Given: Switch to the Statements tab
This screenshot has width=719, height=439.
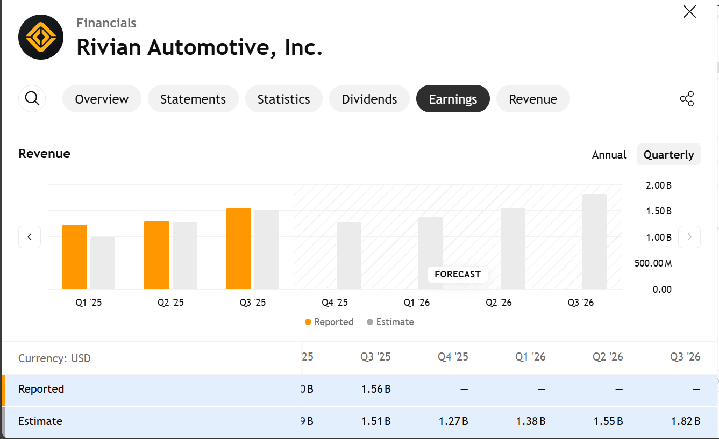Looking at the screenshot, I should pyautogui.click(x=193, y=99).
